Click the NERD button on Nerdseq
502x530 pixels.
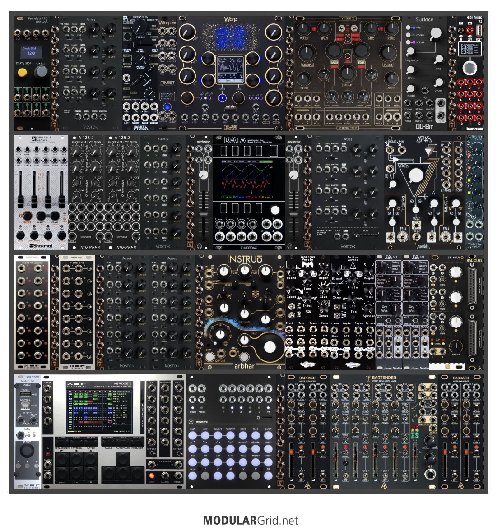pyautogui.click(x=123, y=442)
